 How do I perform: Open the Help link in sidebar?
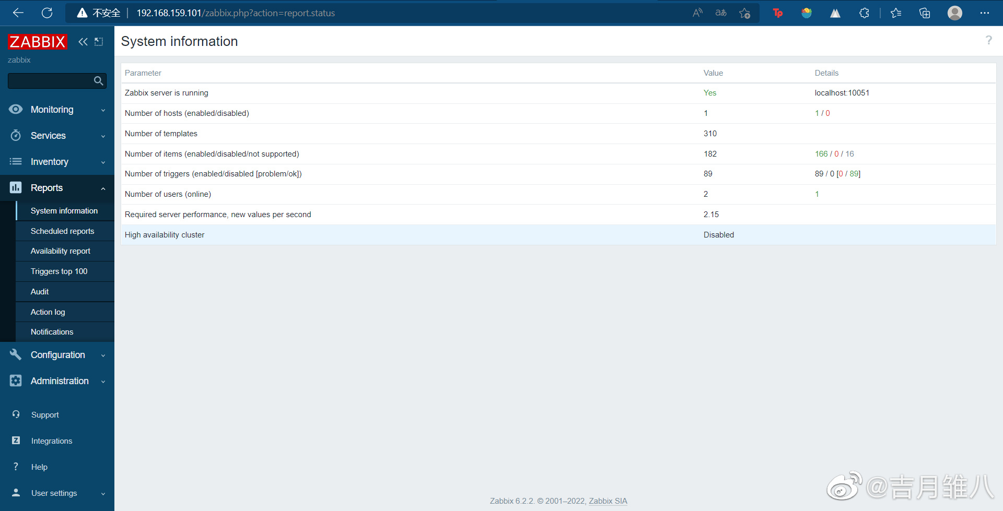pyautogui.click(x=39, y=467)
